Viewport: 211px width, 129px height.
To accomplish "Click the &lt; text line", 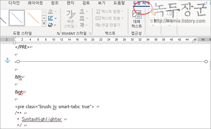I will pos(18,77).
